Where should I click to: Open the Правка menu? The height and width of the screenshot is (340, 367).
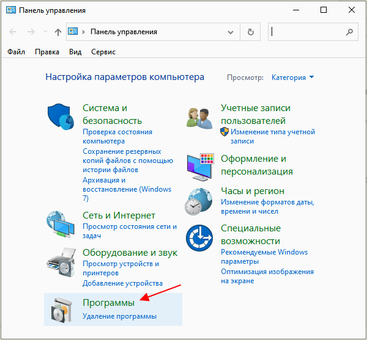click(x=47, y=52)
